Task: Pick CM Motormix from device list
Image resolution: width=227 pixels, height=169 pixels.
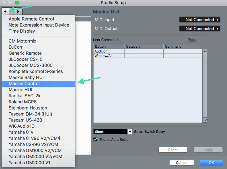Action: tap(39, 41)
